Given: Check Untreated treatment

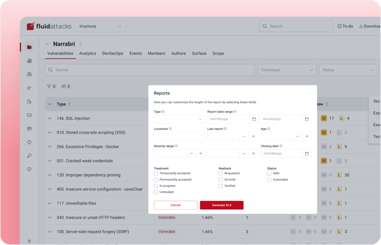Looking at the screenshot, I should point(156,192).
